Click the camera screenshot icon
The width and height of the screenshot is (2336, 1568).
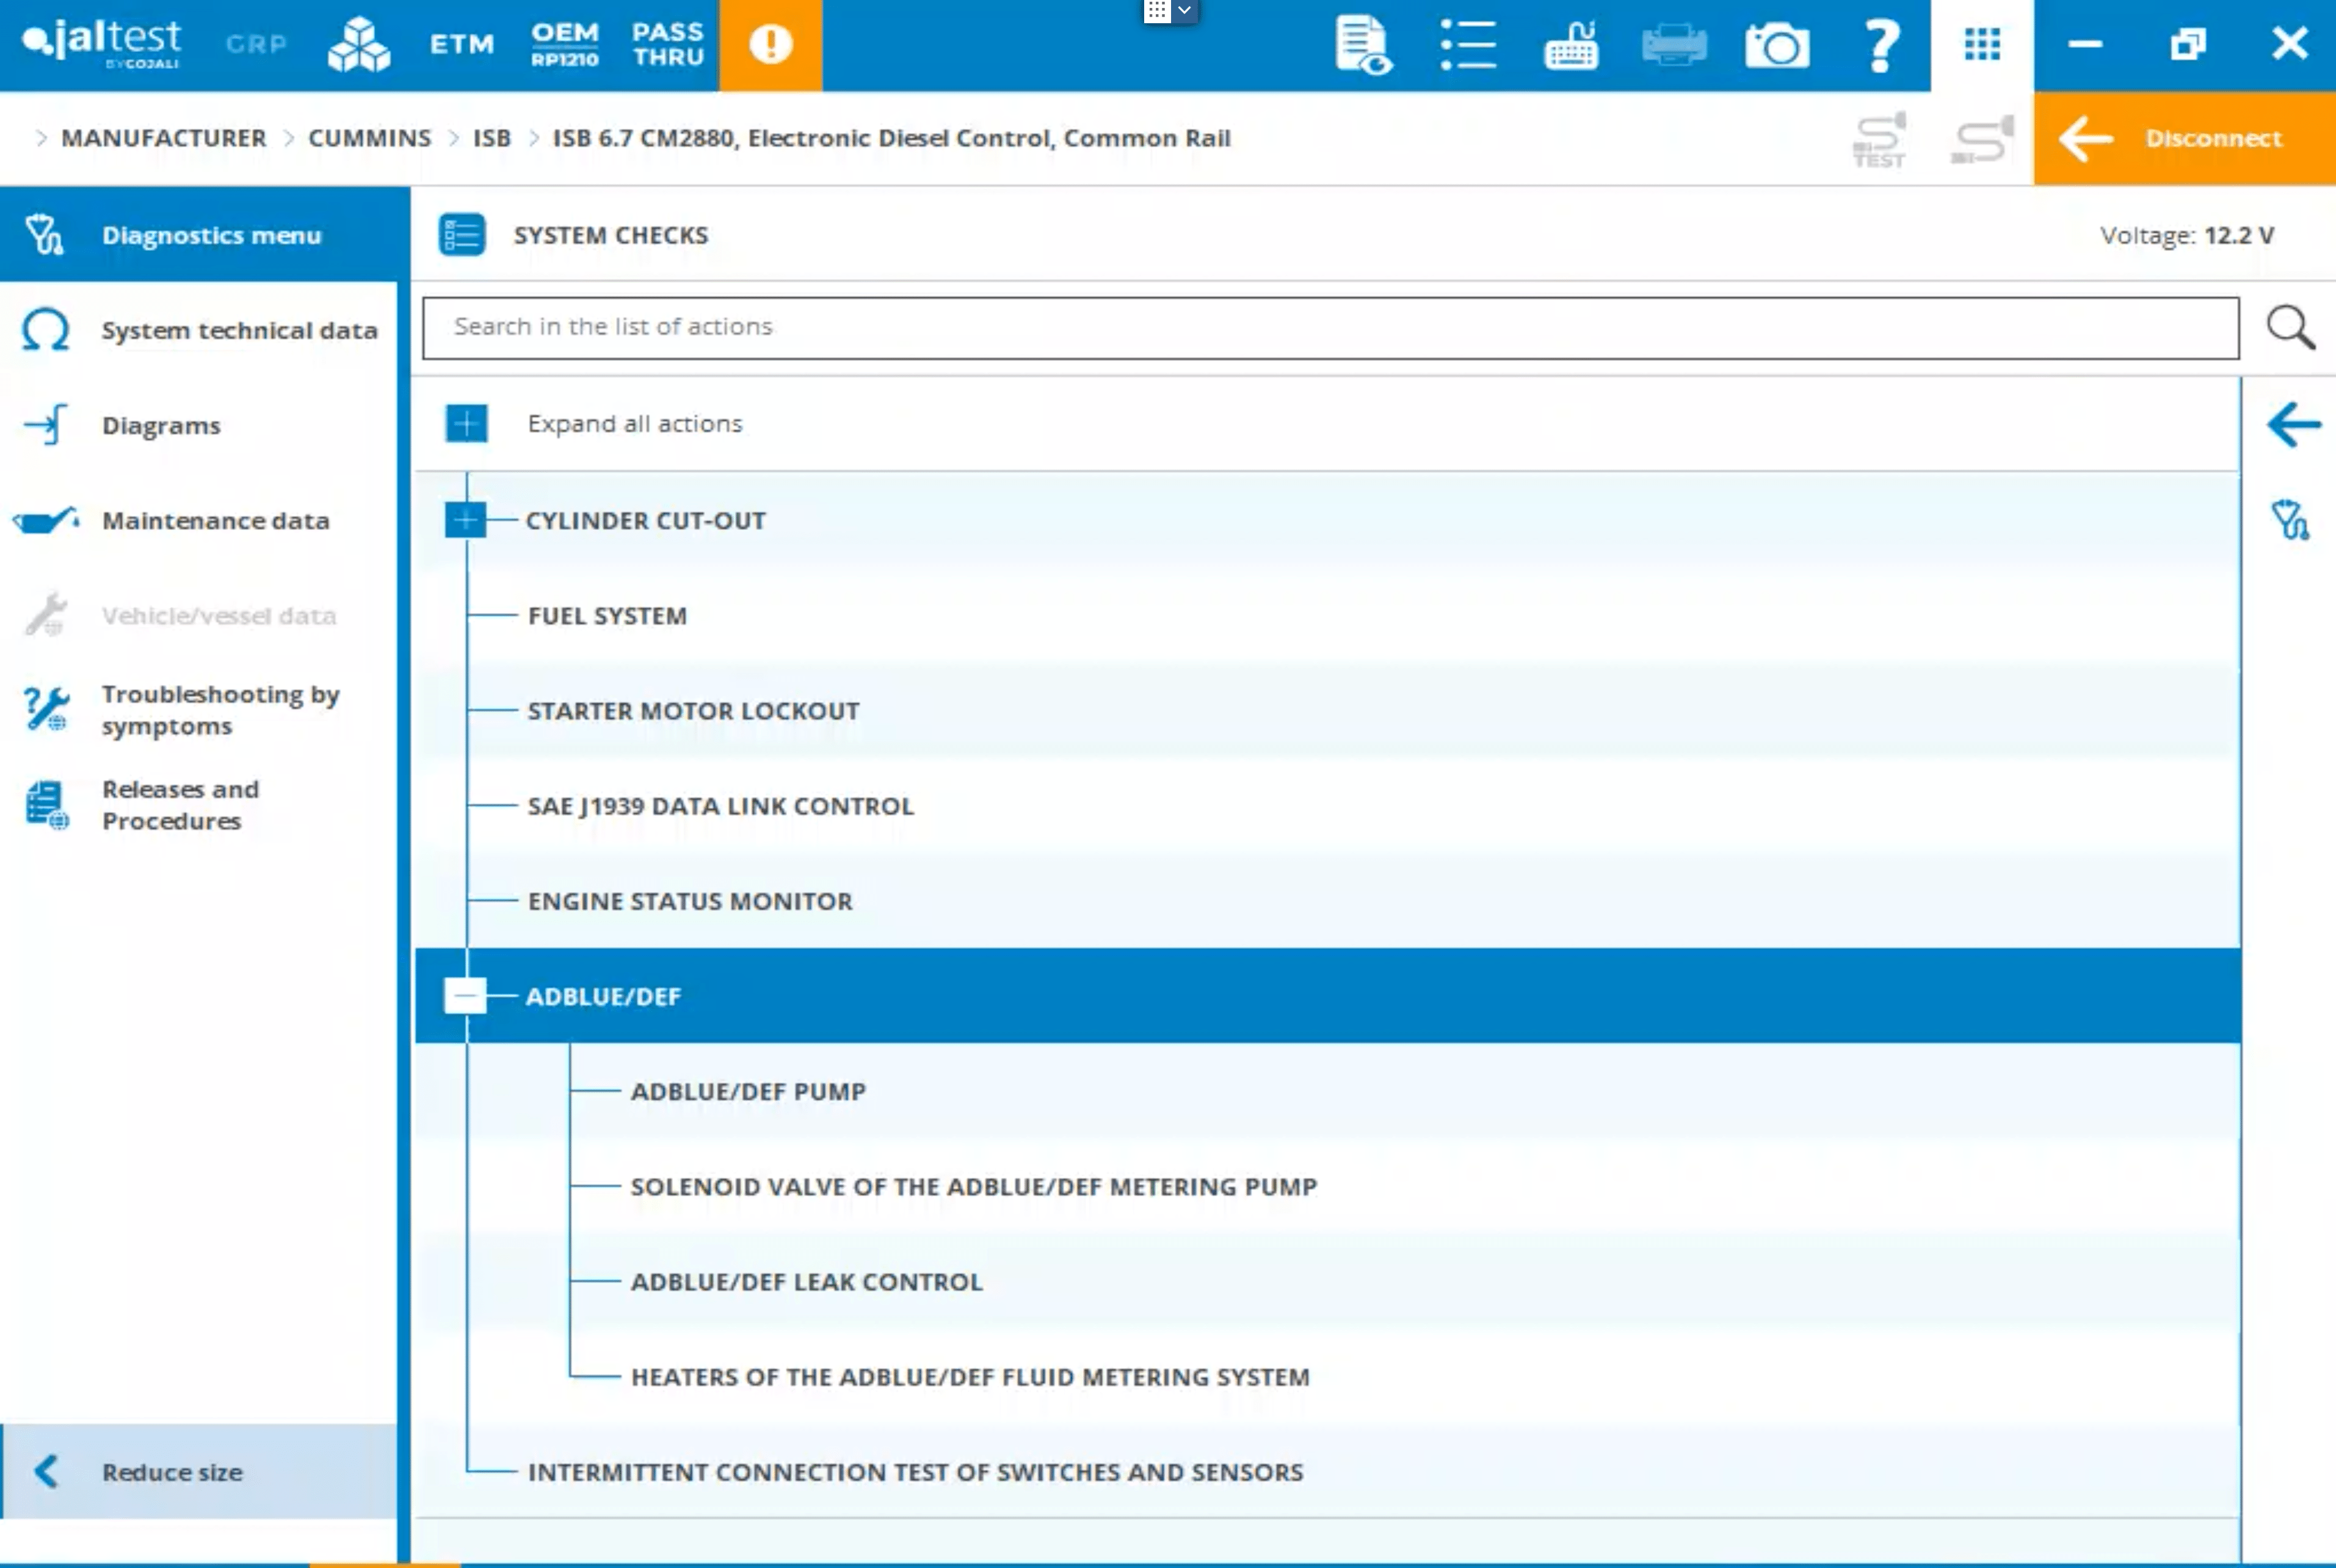[1776, 45]
